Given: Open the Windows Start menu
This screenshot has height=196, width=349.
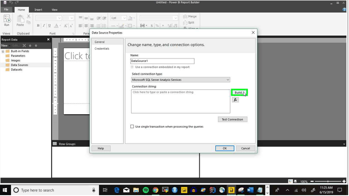Looking at the screenshot, I should 5,190.
